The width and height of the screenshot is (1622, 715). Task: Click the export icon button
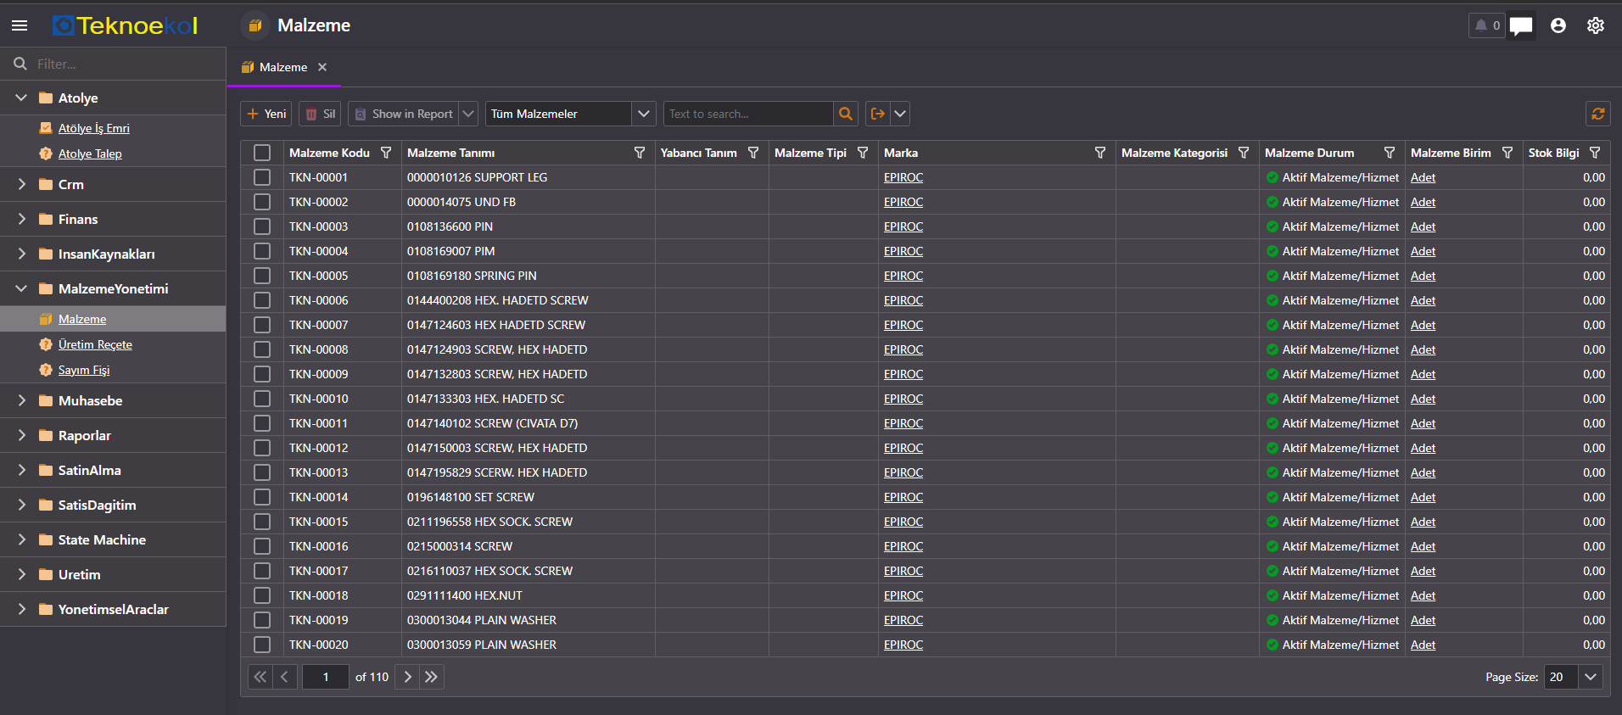point(878,114)
